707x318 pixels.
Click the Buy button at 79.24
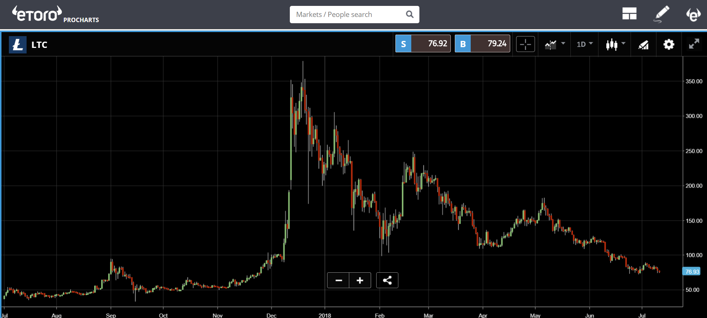482,44
